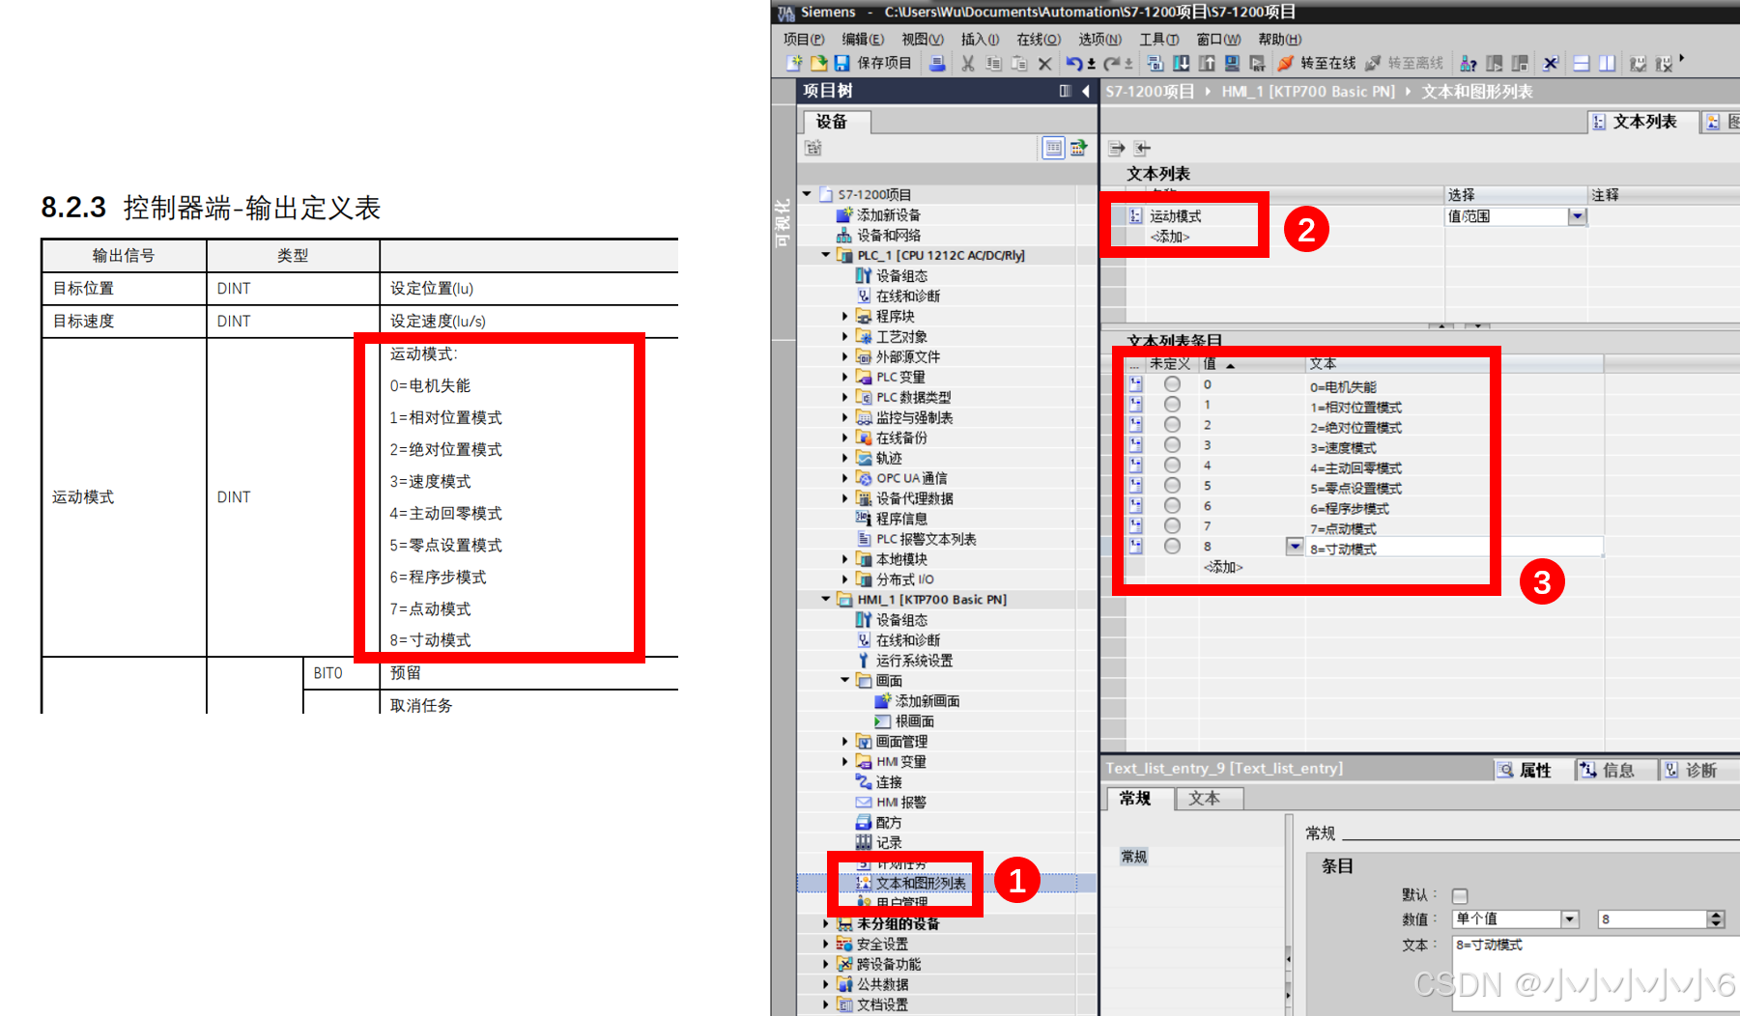Open the 值范围 selection dropdown

point(1578,216)
